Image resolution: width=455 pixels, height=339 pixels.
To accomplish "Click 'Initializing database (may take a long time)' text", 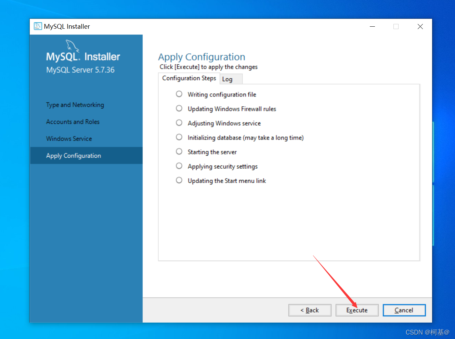I will (x=245, y=138).
